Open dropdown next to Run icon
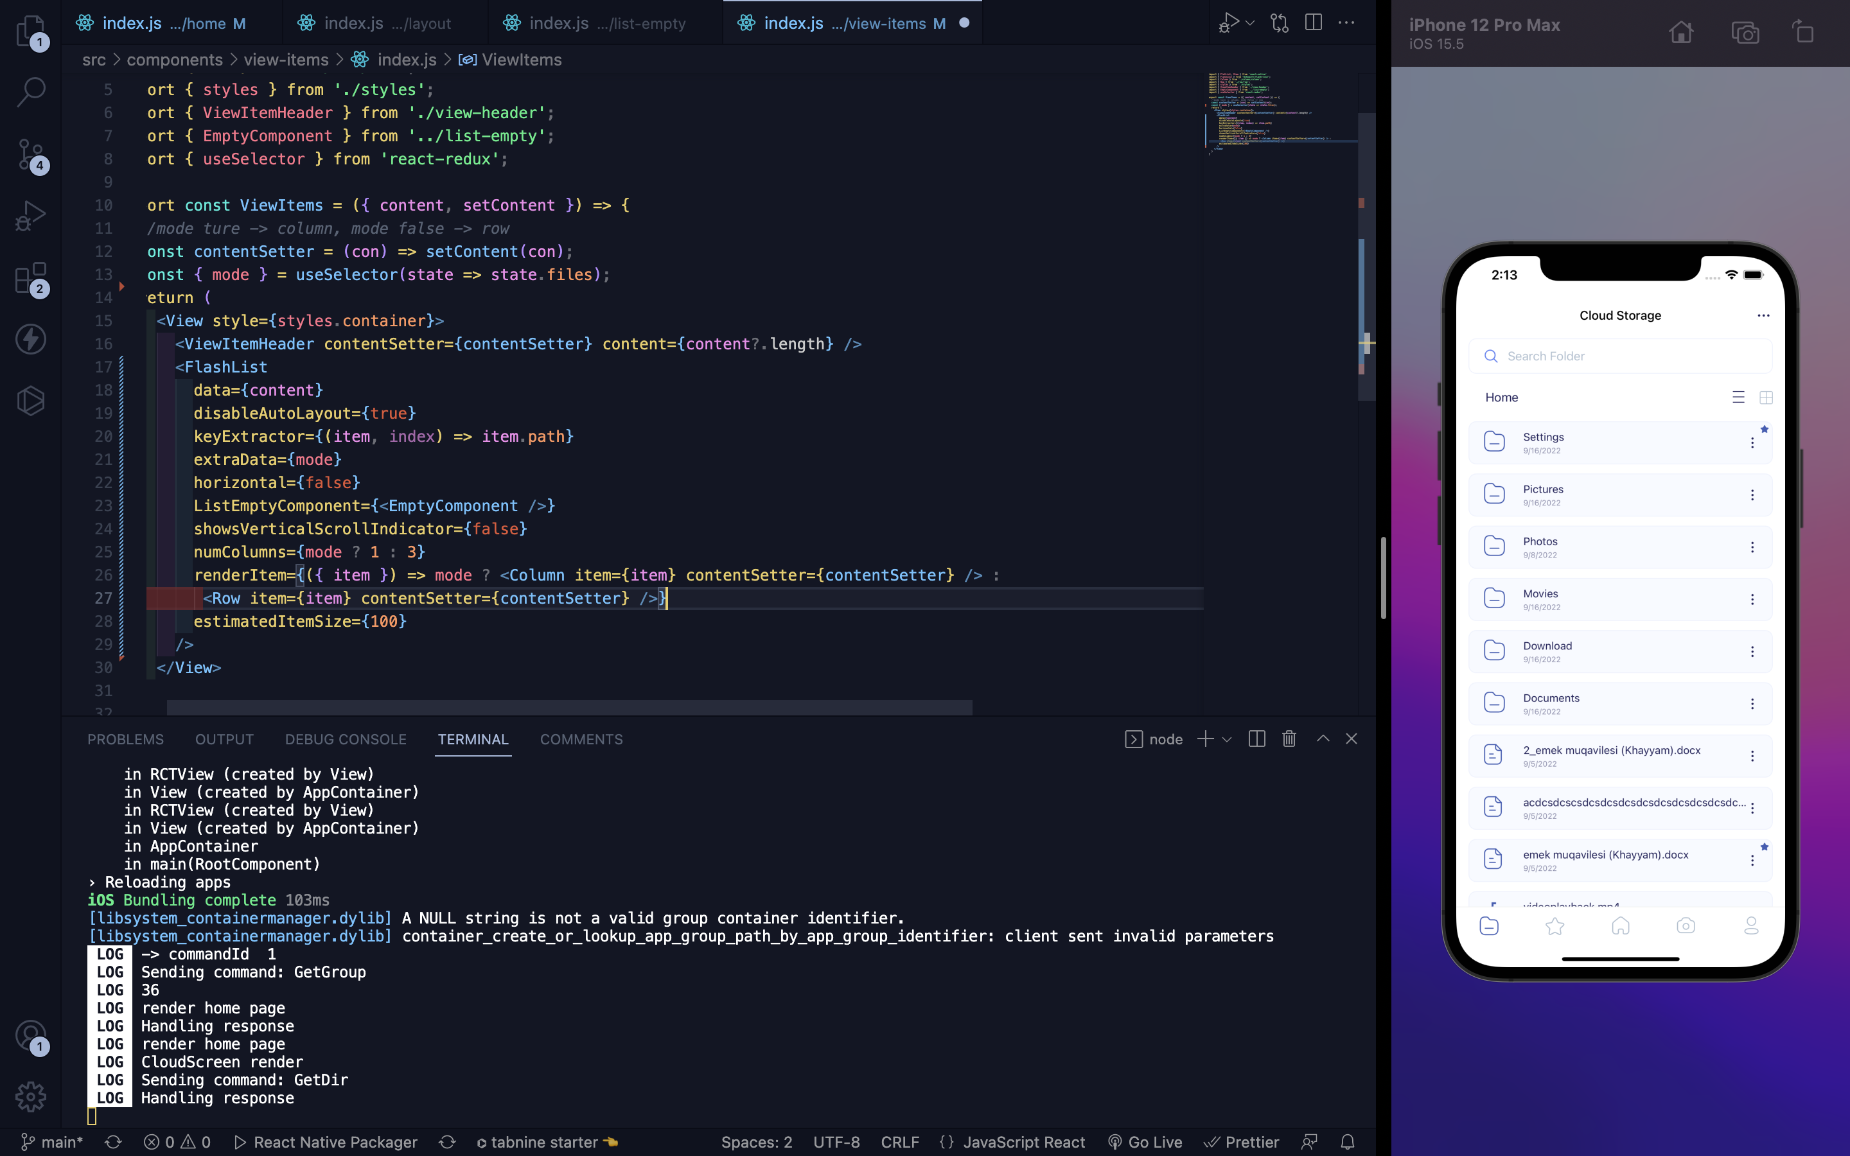 [1250, 23]
